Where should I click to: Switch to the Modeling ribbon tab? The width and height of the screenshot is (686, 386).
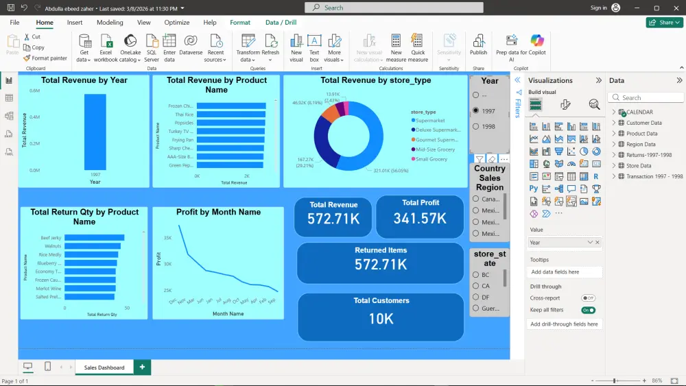(x=110, y=23)
